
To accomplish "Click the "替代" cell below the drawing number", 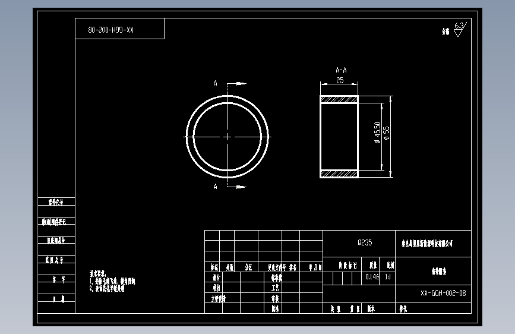I will coord(403,308).
